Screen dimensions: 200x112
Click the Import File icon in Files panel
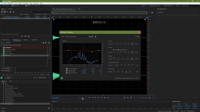click(x=5, y=12)
